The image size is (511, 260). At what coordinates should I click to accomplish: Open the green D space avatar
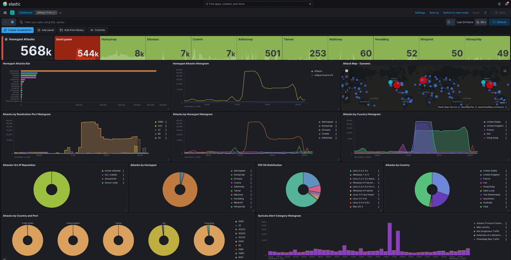pyautogui.click(x=12, y=13)
